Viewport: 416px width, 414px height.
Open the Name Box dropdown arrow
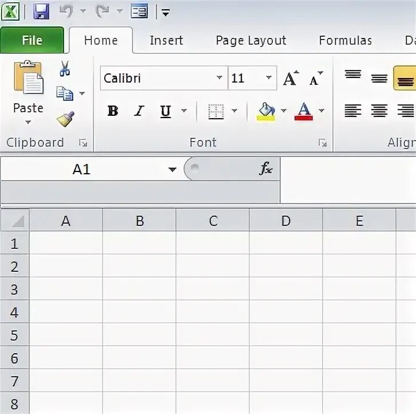coord(172,169)
